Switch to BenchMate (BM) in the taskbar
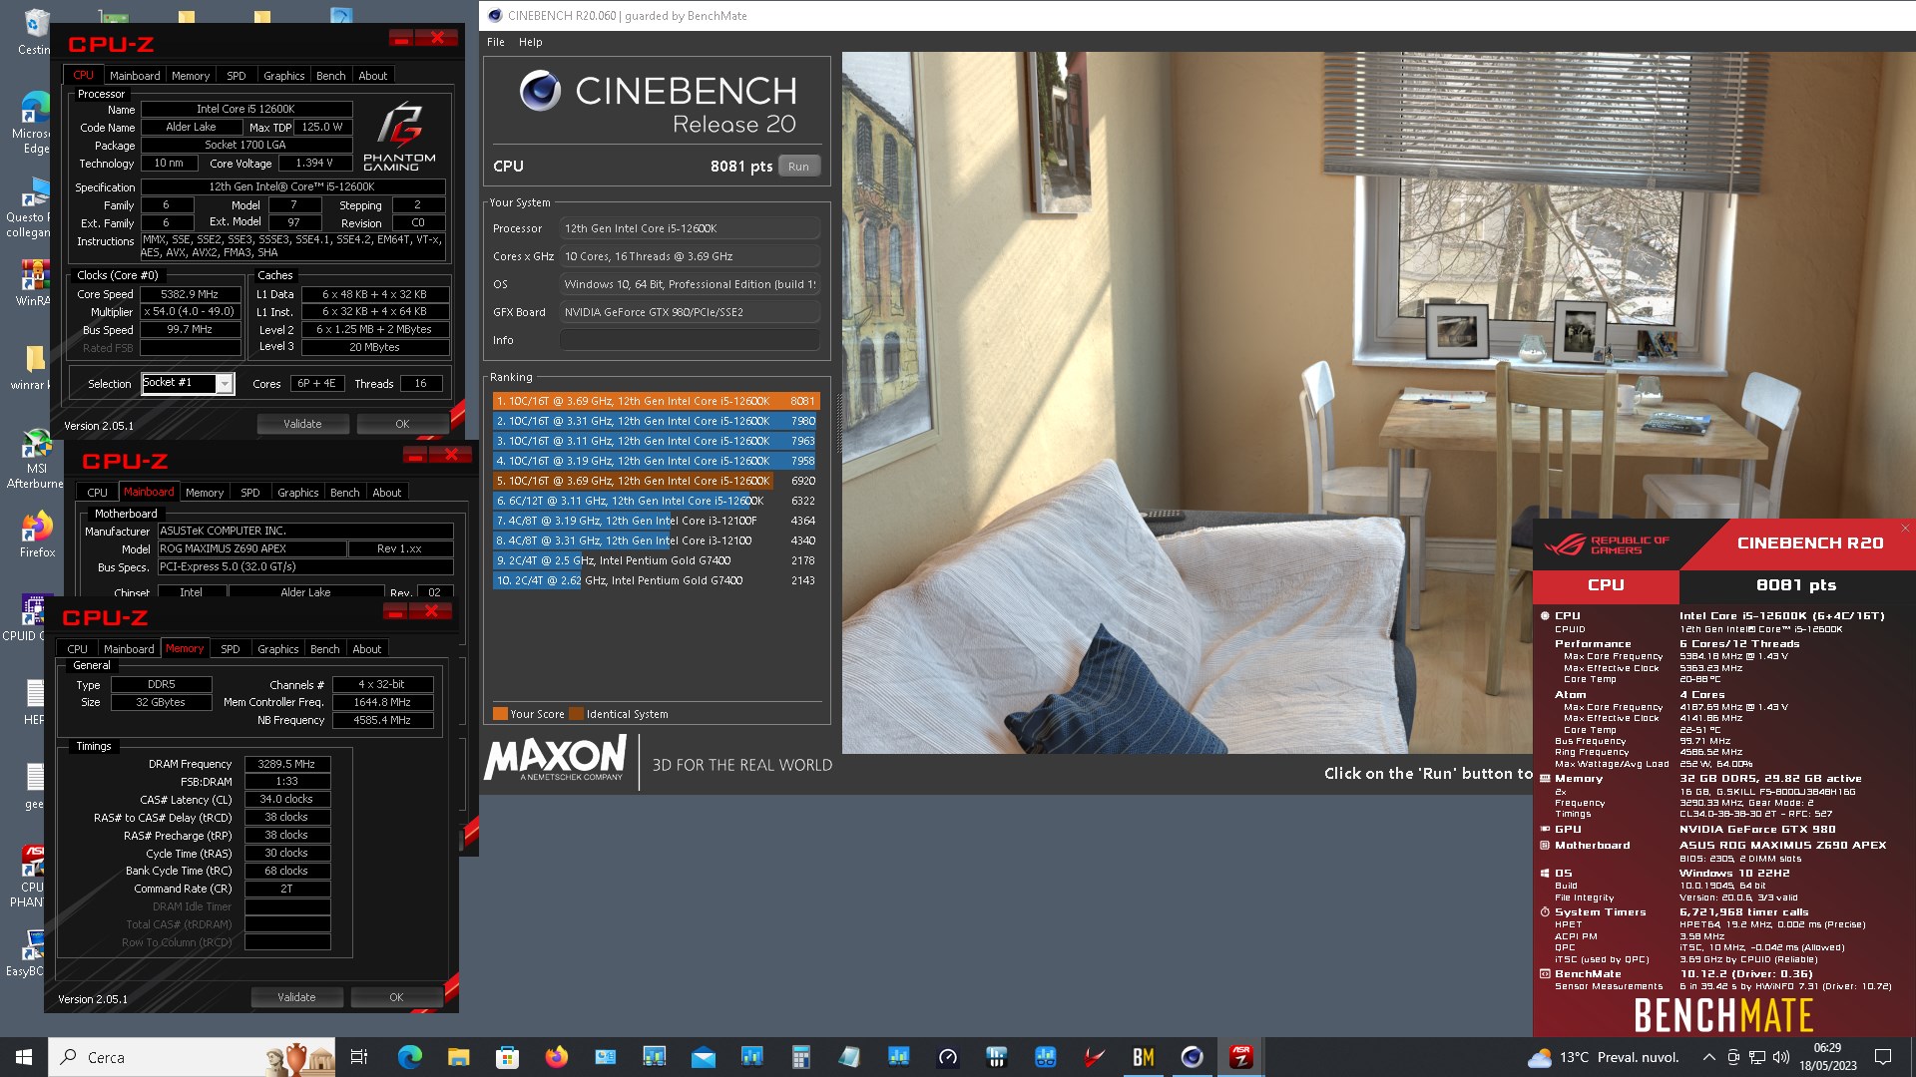 pyautogui.click(x=1144, y=1057)
